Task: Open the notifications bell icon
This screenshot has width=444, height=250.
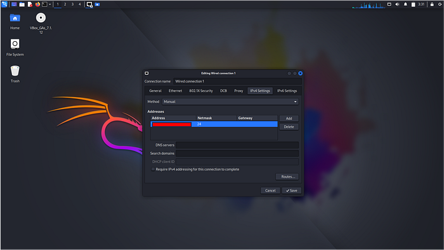Action: [405, 4]
